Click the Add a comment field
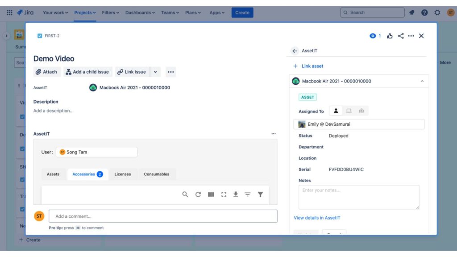The image size is (457, 257). [x=163, y=216]
